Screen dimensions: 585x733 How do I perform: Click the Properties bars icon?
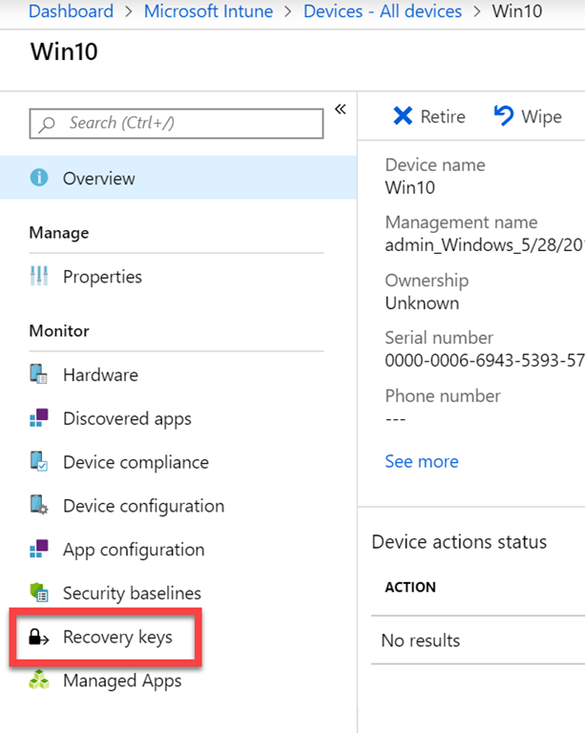[x=39, y=277]
